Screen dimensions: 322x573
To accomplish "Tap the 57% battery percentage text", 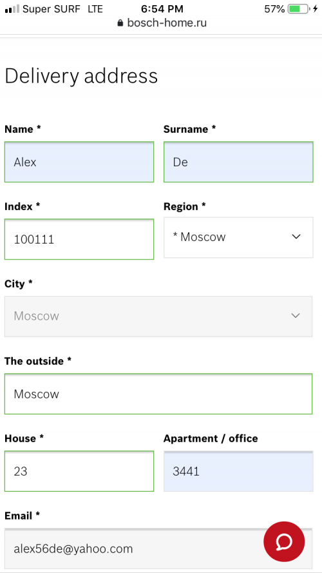I will [274, 9].
